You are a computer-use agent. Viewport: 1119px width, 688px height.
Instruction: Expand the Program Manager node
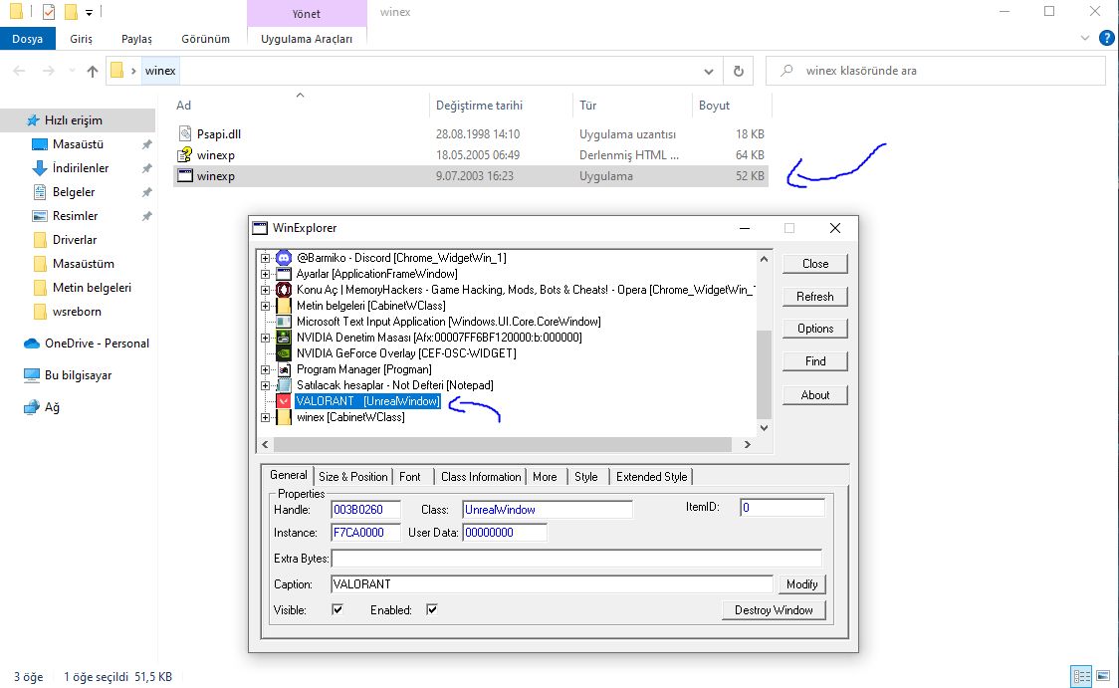tap(265, 369)
